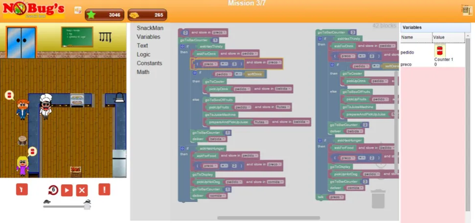Open gear on askHasHunger if block, counter 3
This screenshot has width=475, height=223.
pos(319,140)
